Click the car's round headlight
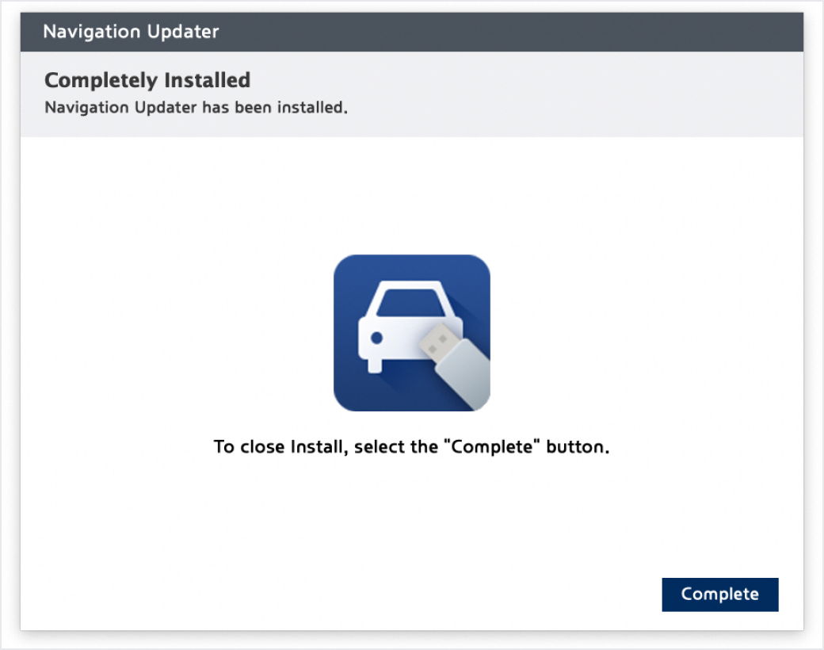 pos(377,338)
